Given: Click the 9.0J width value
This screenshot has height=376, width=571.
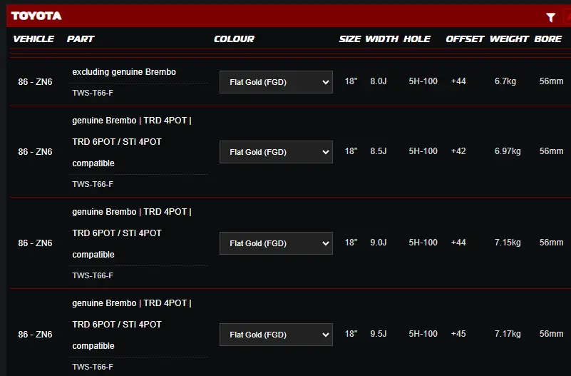Looking at the screenshot, I should pos(379,243).
